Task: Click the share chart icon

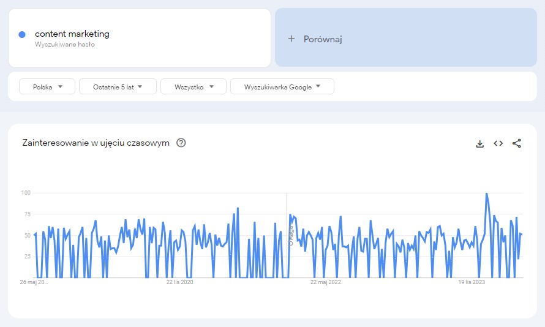Action: coord(517,143)
